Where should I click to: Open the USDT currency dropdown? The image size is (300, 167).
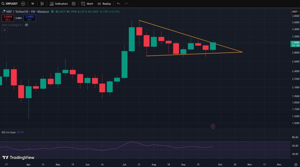pos(294,12)
